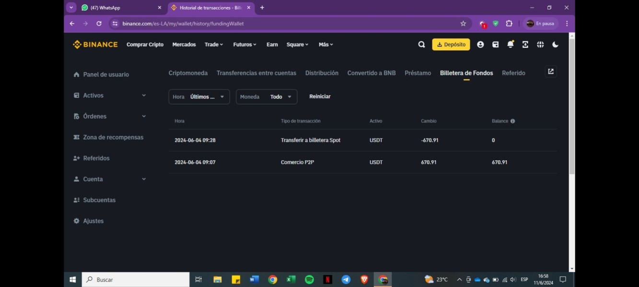Open the Hora time range dropdown
Image resolution: width=639 pixels, height=287 pixels.
(199, 97)
